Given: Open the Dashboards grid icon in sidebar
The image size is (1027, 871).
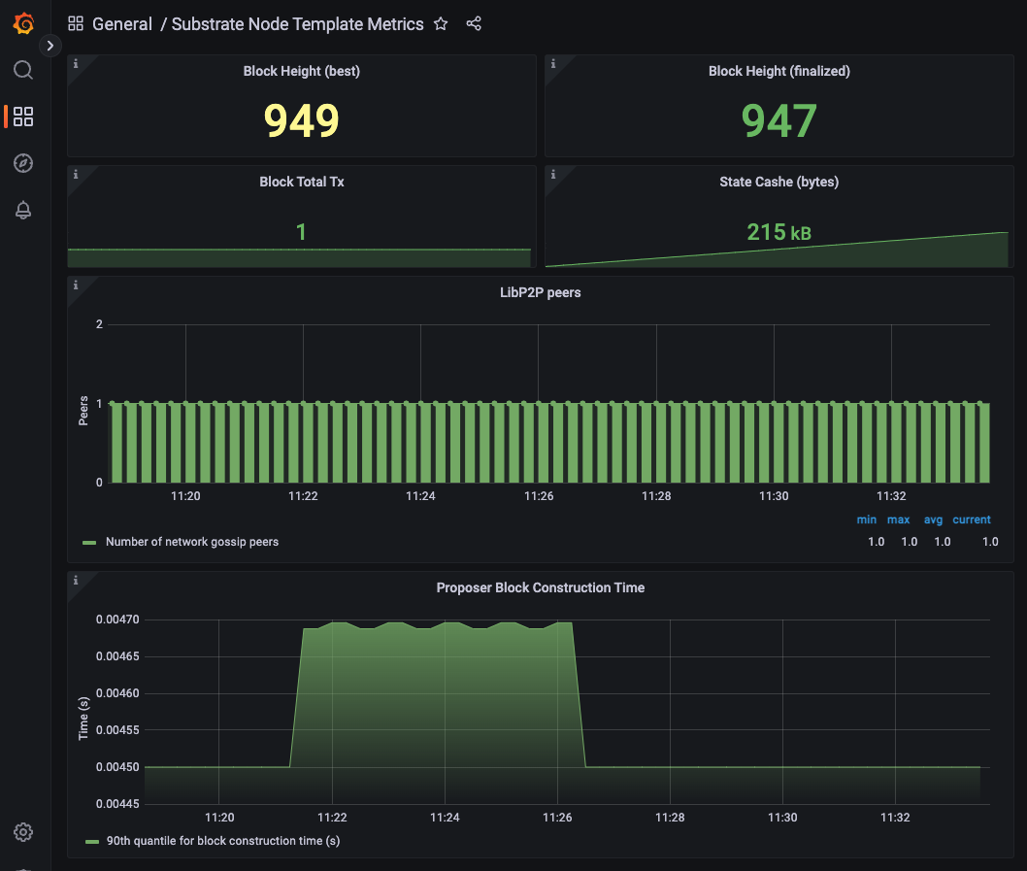Looking at the screenshot, I should click(x=23, y=117).
